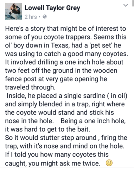
Task: Click the sentence 'it was hard to get to the bait.'
Action: (47, 129)
